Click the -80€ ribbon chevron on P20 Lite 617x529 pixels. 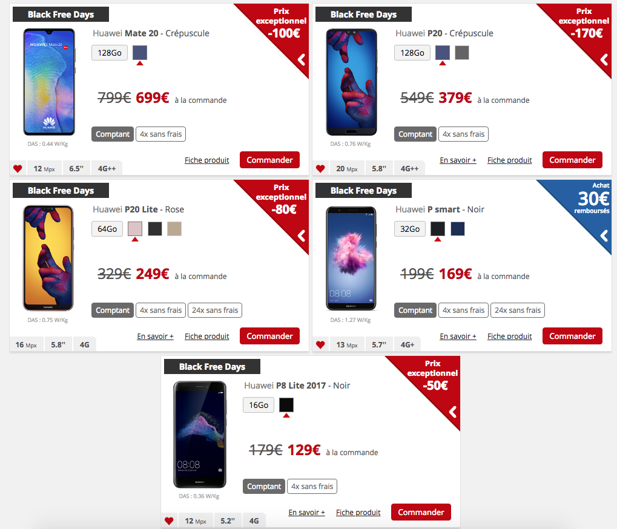click(302, 236)
